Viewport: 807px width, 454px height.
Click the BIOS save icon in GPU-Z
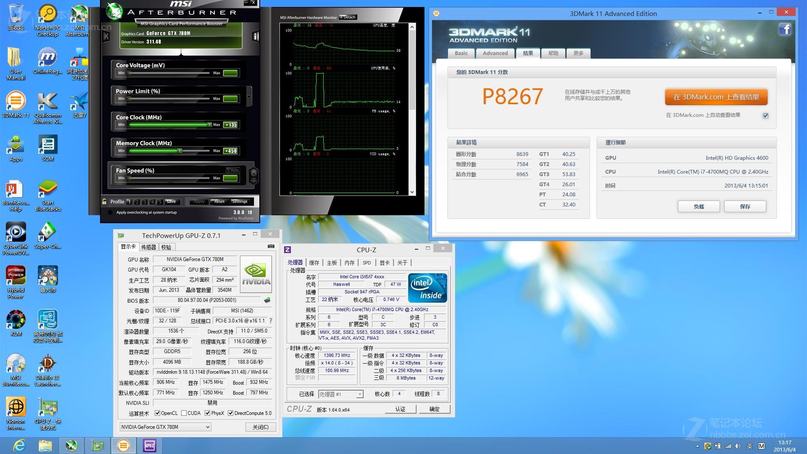267,300
